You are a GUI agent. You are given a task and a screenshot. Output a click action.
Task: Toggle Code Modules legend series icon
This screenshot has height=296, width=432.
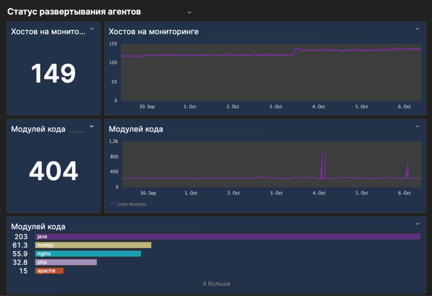click(x=112, y=204)
